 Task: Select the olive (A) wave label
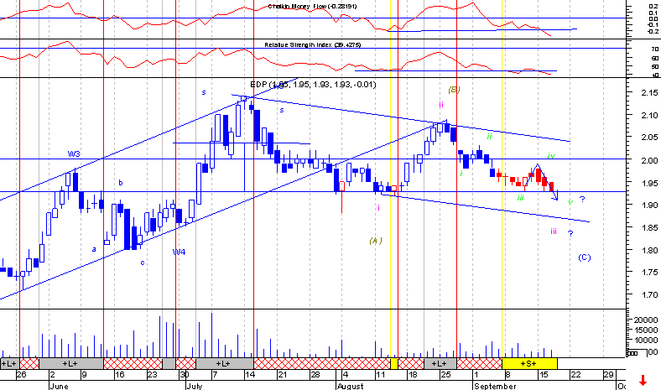pyautogui.click(x=376, y=241)
